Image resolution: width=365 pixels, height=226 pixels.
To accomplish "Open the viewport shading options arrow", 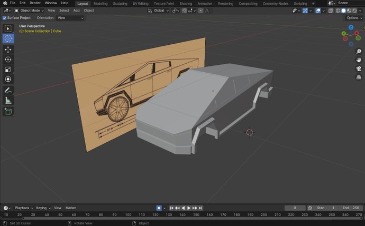I will [x=360, y=11].
